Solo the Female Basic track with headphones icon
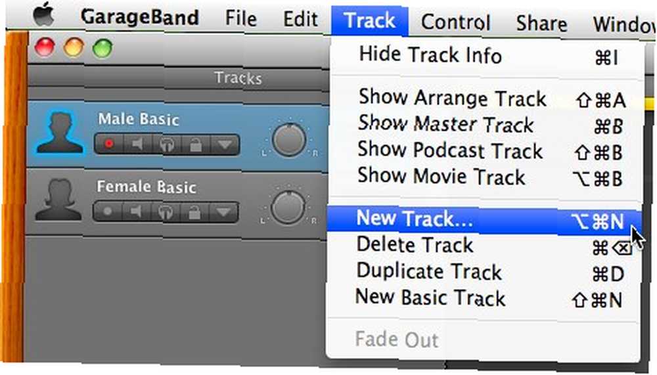Viewport: 657px width, 375px height. tap(165, 212)
